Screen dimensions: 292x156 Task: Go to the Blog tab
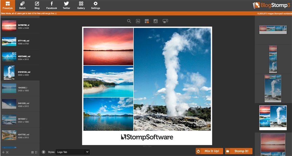[x=37, y=5]
